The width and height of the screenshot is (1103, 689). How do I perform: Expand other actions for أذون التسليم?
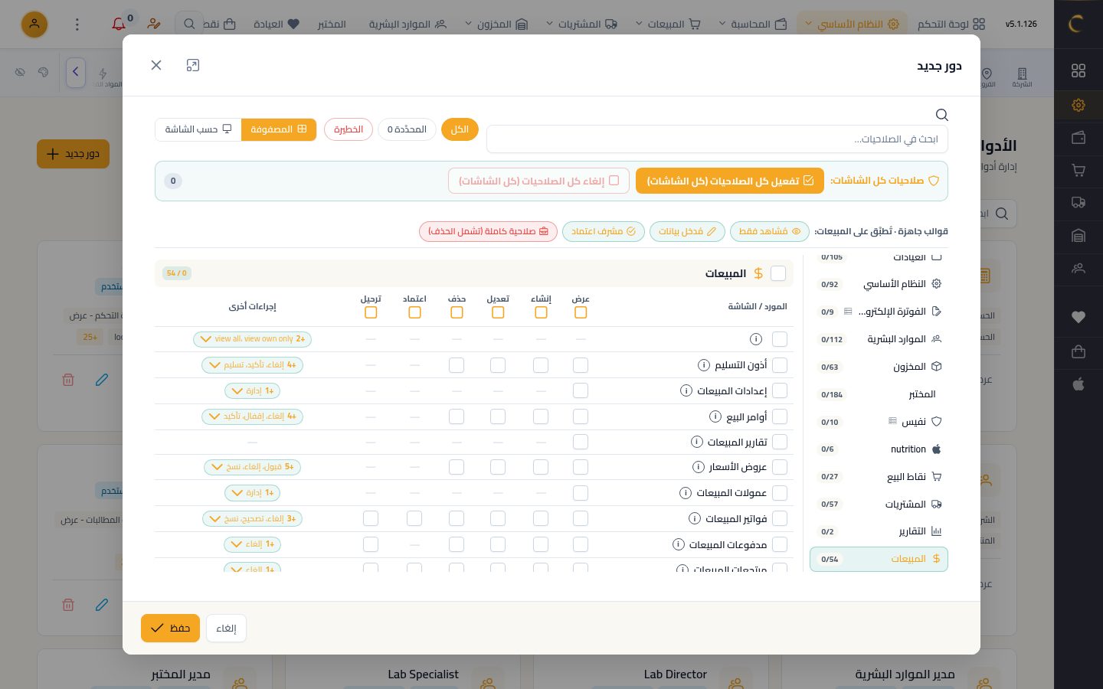click(252, 365)
